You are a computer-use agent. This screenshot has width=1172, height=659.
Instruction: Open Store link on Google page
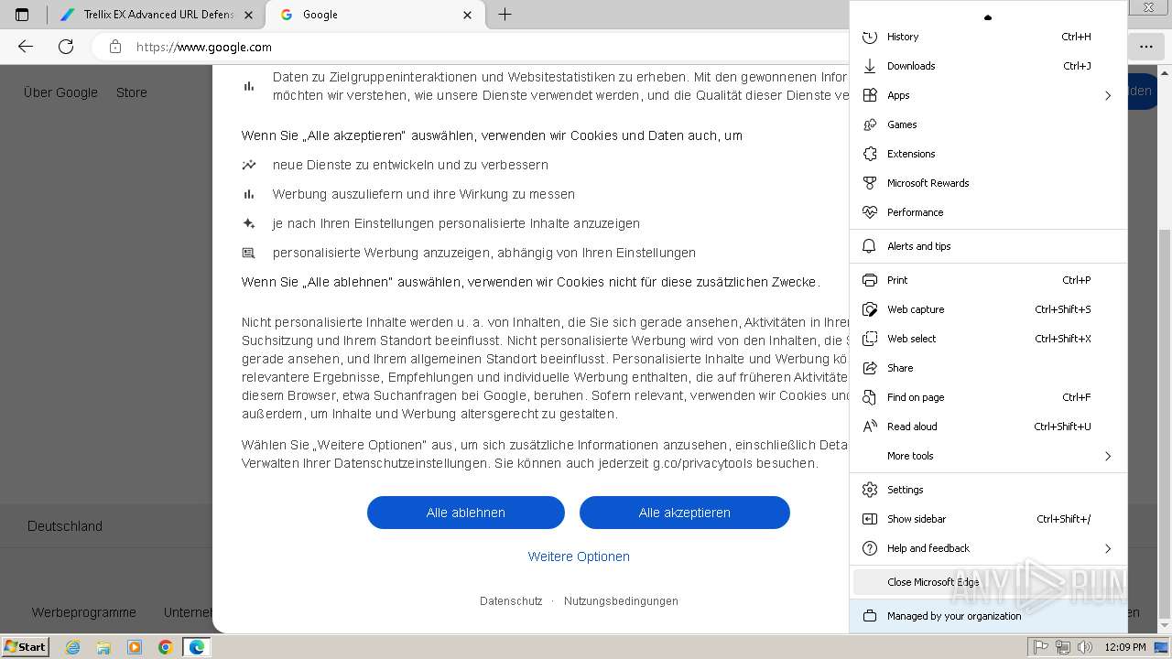pyautogui.click(x=132, y=92)
